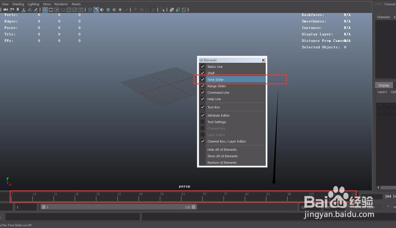Toggle Wireframe on Shaded icon

pos(108,9)
